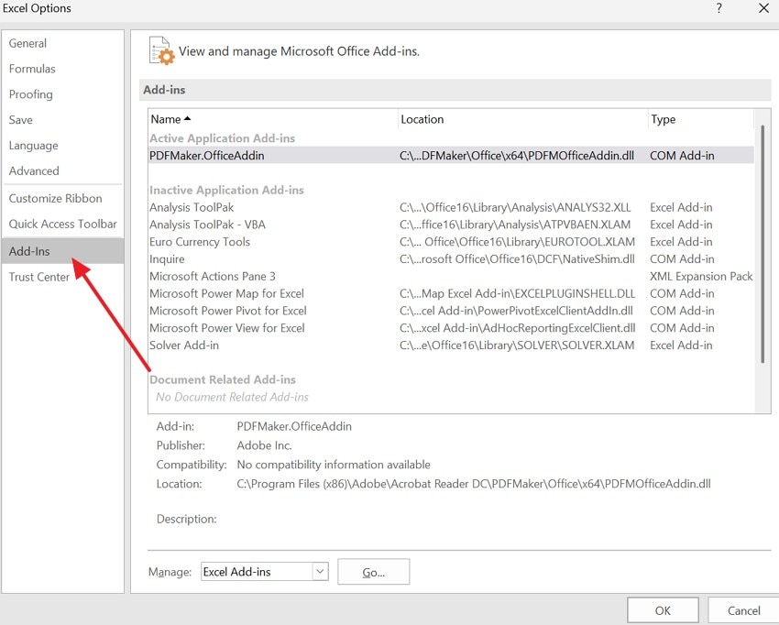
Task: Sort add-ins by the Name column header
Action: pos(170,119)
